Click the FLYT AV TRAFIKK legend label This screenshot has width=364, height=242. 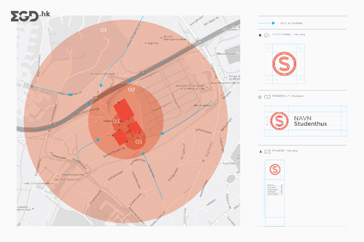tap(292, 23)
